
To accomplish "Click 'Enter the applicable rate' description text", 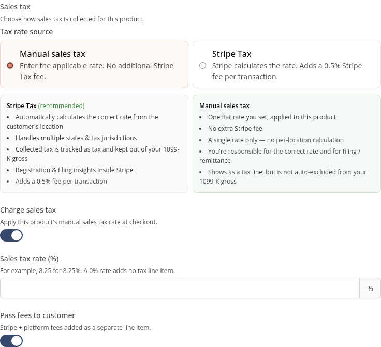I will [x=96, y=71].
